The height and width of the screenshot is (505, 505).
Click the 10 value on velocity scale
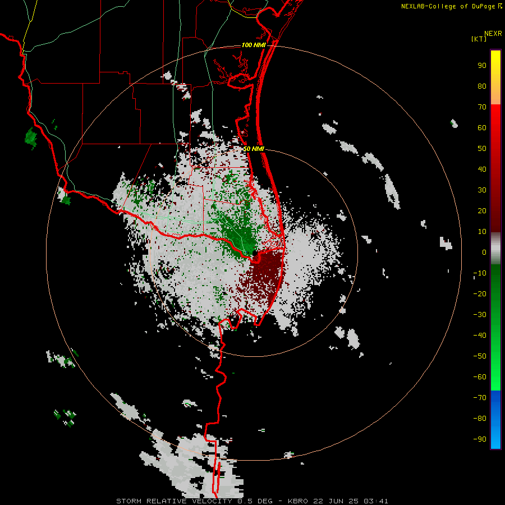tap(482, 232)
